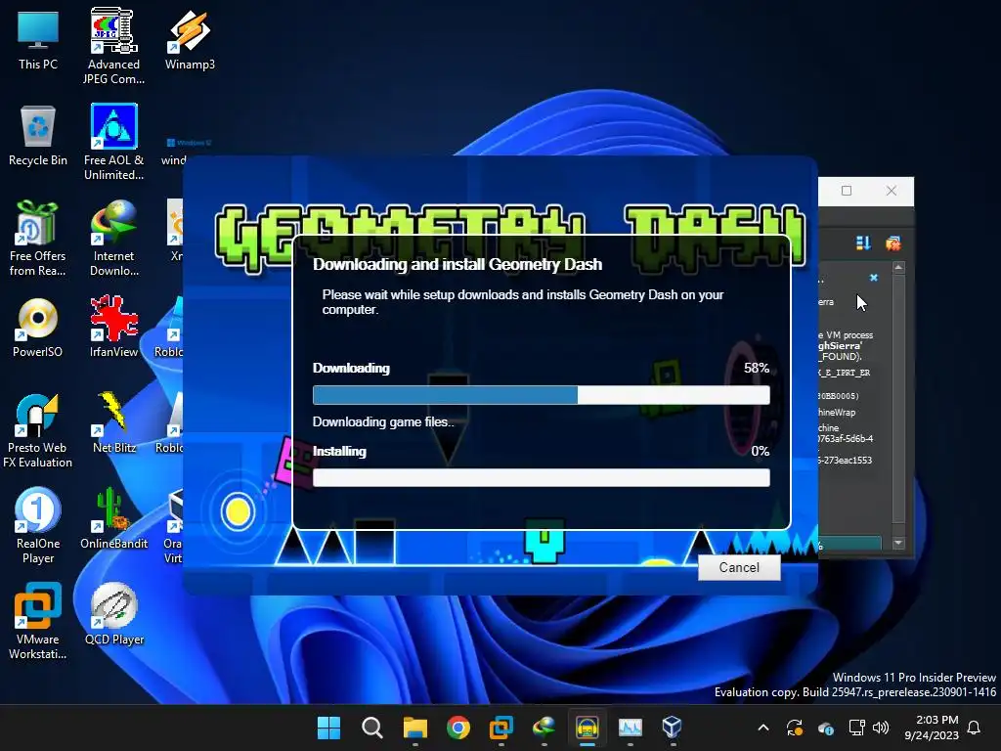Open network status in system tray
This screenshot has height=751, width=1001.
tap(856, 727)
